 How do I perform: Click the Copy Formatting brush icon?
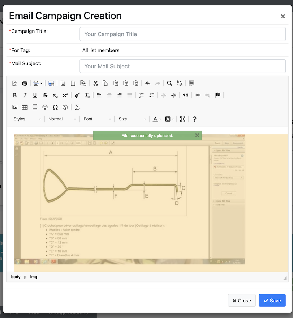pyautogui.click(x=77, y=95)
